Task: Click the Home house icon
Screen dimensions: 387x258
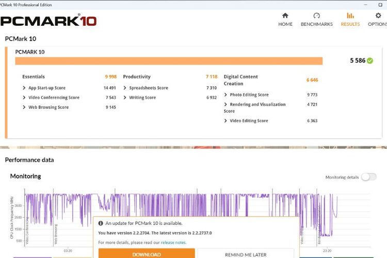Action: point(285,16)
